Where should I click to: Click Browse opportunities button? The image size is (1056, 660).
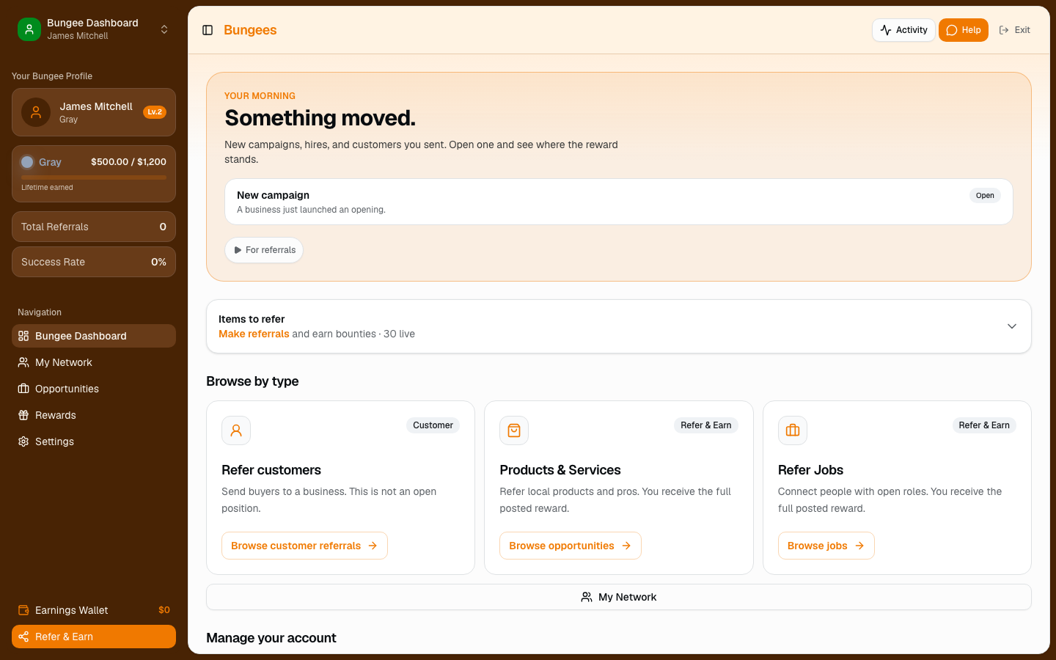571,546
